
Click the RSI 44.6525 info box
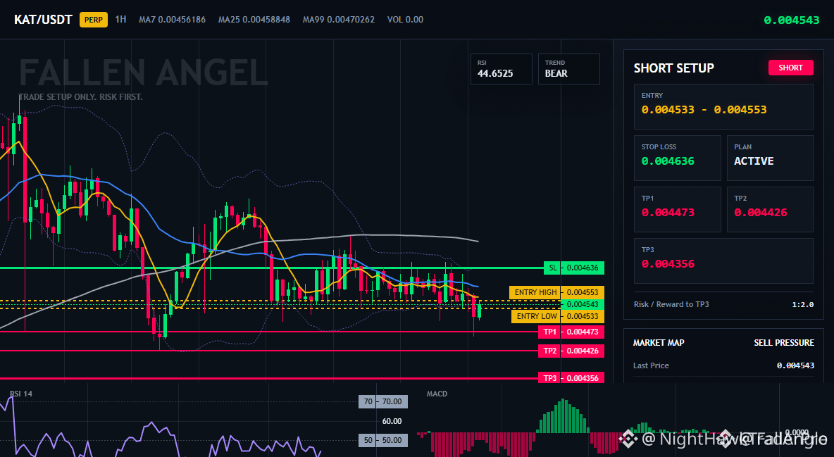[501, 68]
